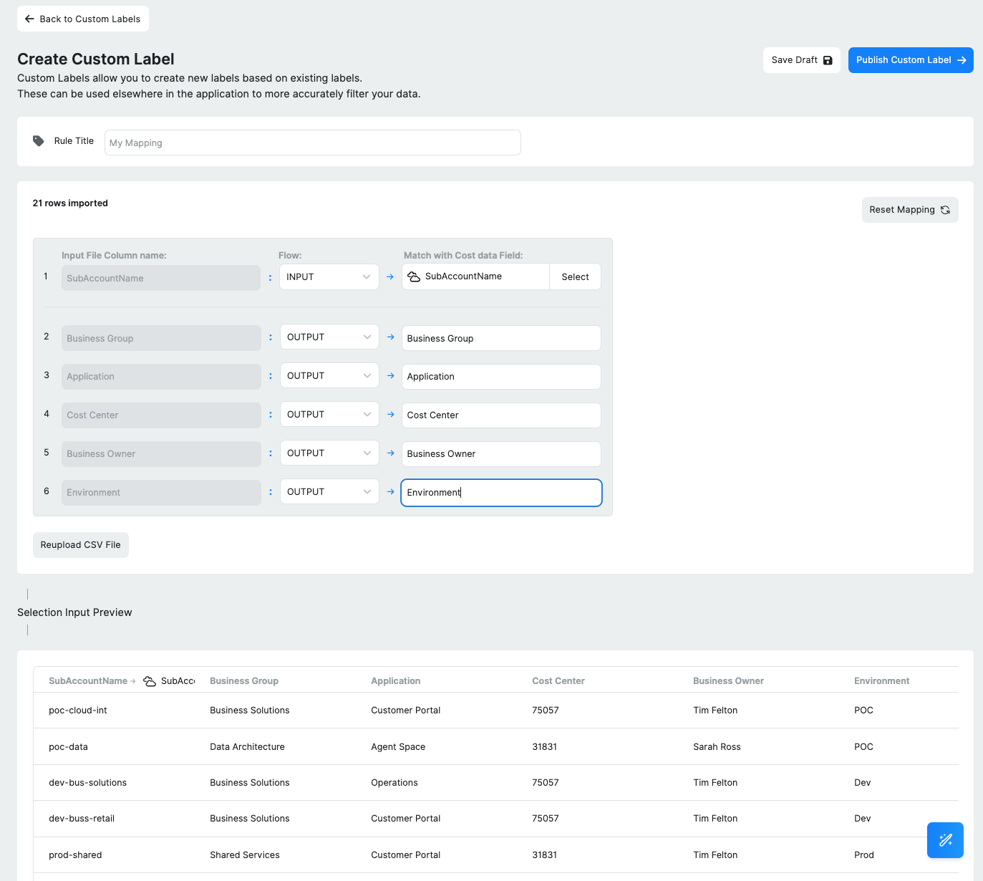Click the cloud icon in preview table header

150,681
